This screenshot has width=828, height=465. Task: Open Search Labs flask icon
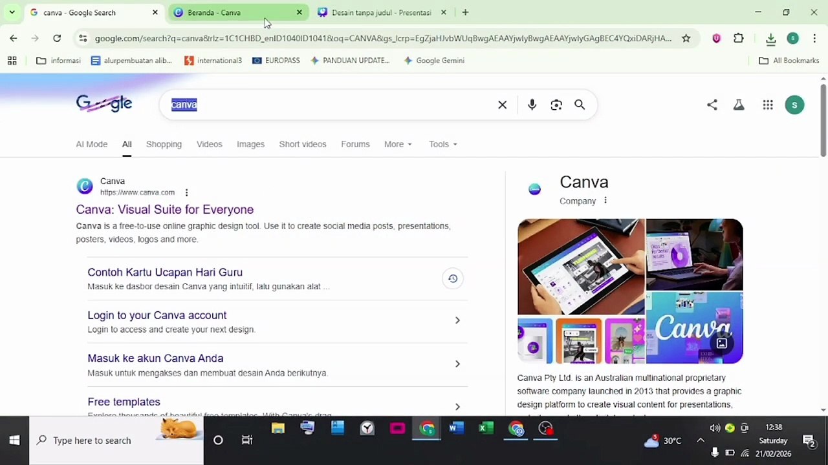point(739,105)
